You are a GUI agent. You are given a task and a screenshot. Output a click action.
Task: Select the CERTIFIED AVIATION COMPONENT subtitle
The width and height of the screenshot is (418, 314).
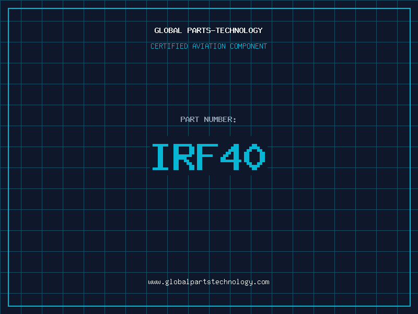click(x=208, y=46)
